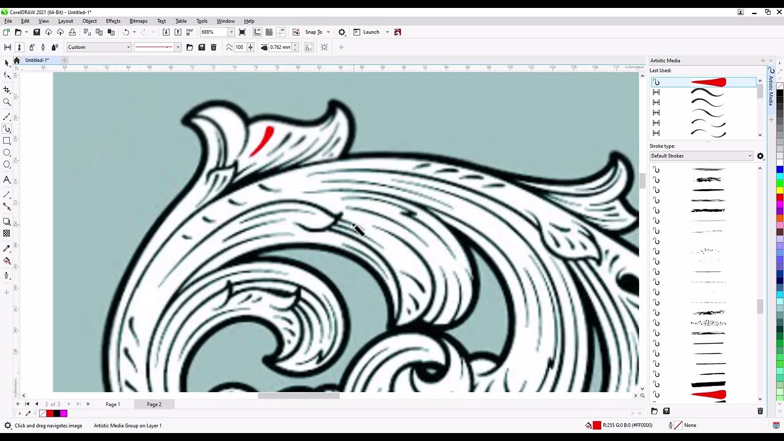Select the Freehand tool

point(7,116)
